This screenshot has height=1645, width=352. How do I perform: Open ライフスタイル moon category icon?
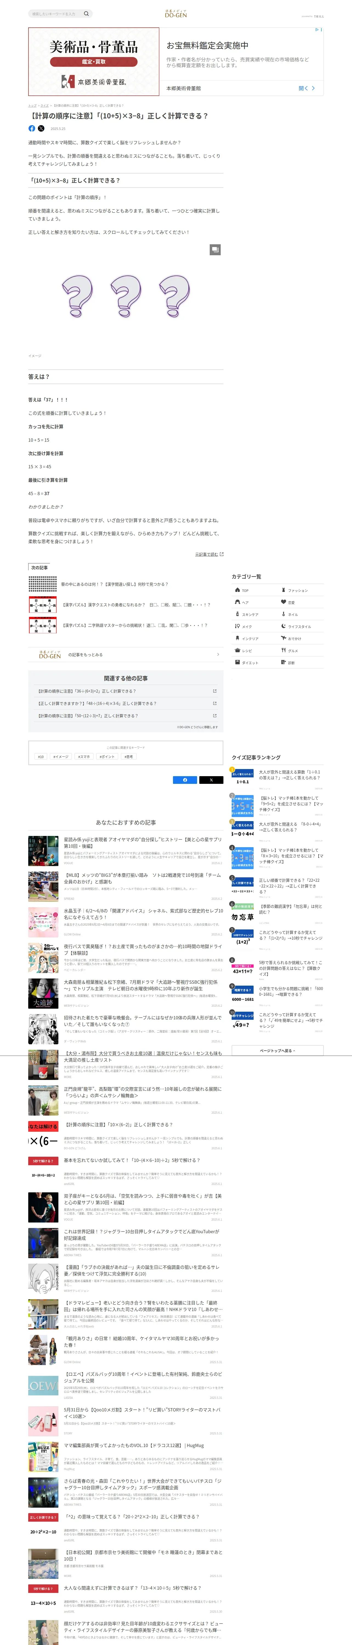tap(284, 626)
